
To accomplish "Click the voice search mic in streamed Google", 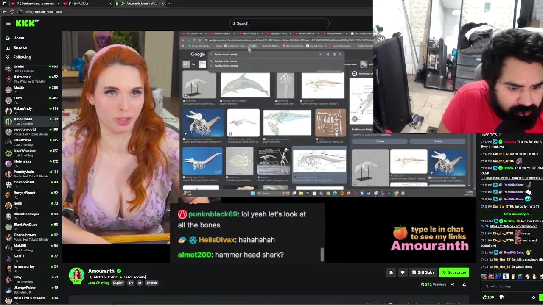I will (328, 54).
